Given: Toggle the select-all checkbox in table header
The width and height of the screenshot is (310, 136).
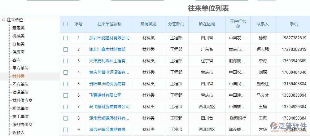Looking at the screenshot, I should 66,24.
